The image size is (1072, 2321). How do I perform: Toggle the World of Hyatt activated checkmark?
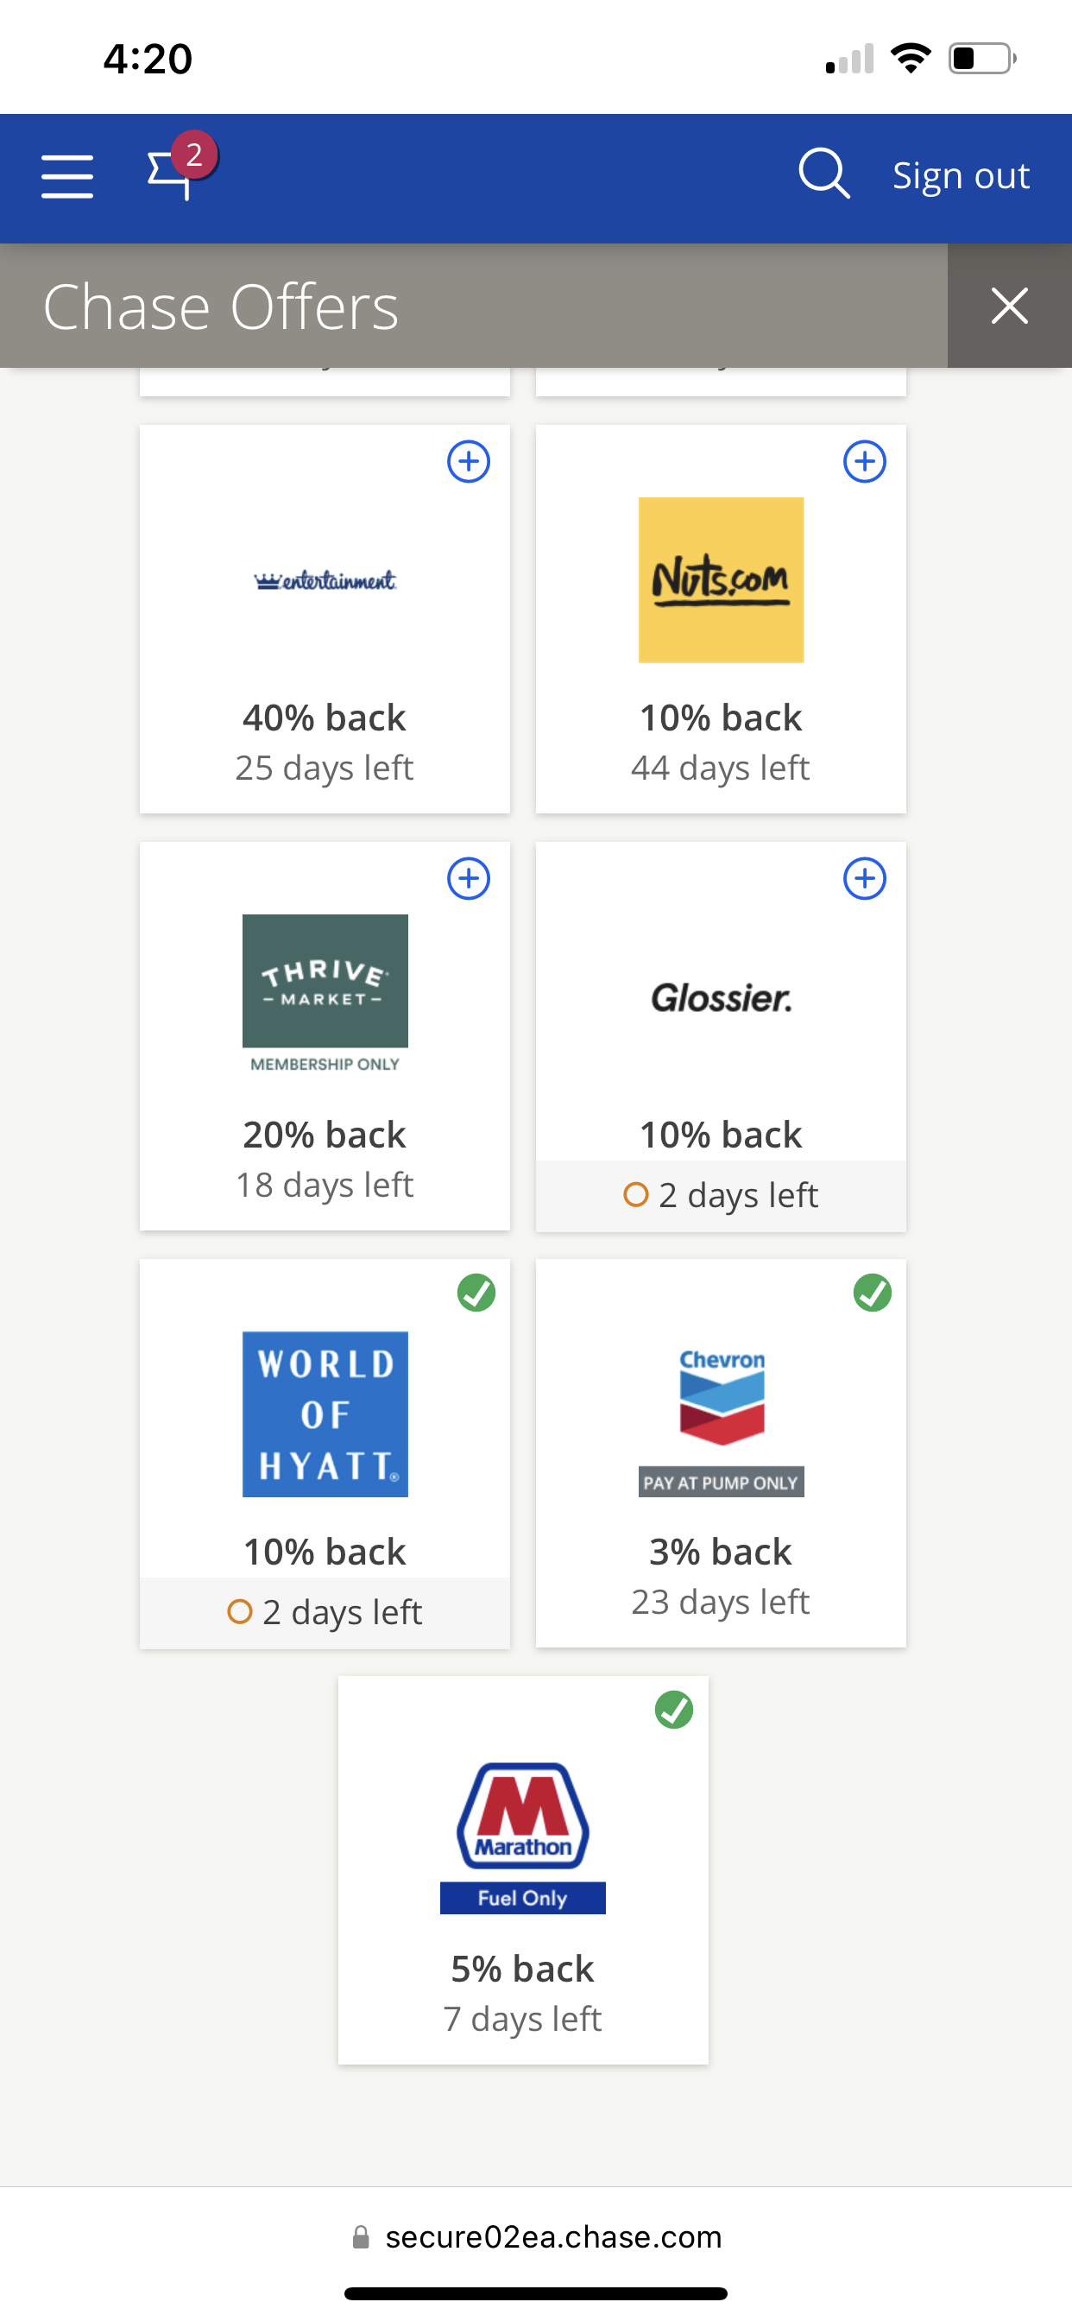click(x=476, y=1293)
